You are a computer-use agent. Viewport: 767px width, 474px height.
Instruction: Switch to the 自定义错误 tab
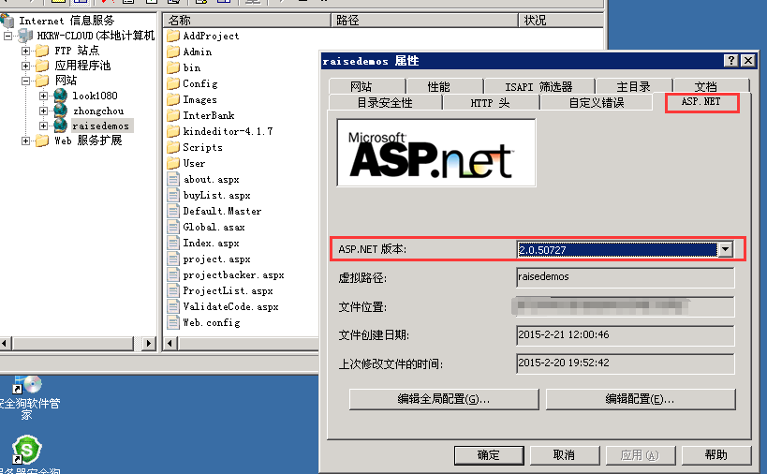point(597,103)
